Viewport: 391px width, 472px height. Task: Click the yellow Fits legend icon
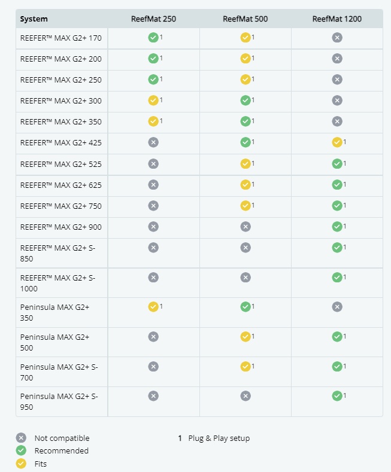coord(22,464)
